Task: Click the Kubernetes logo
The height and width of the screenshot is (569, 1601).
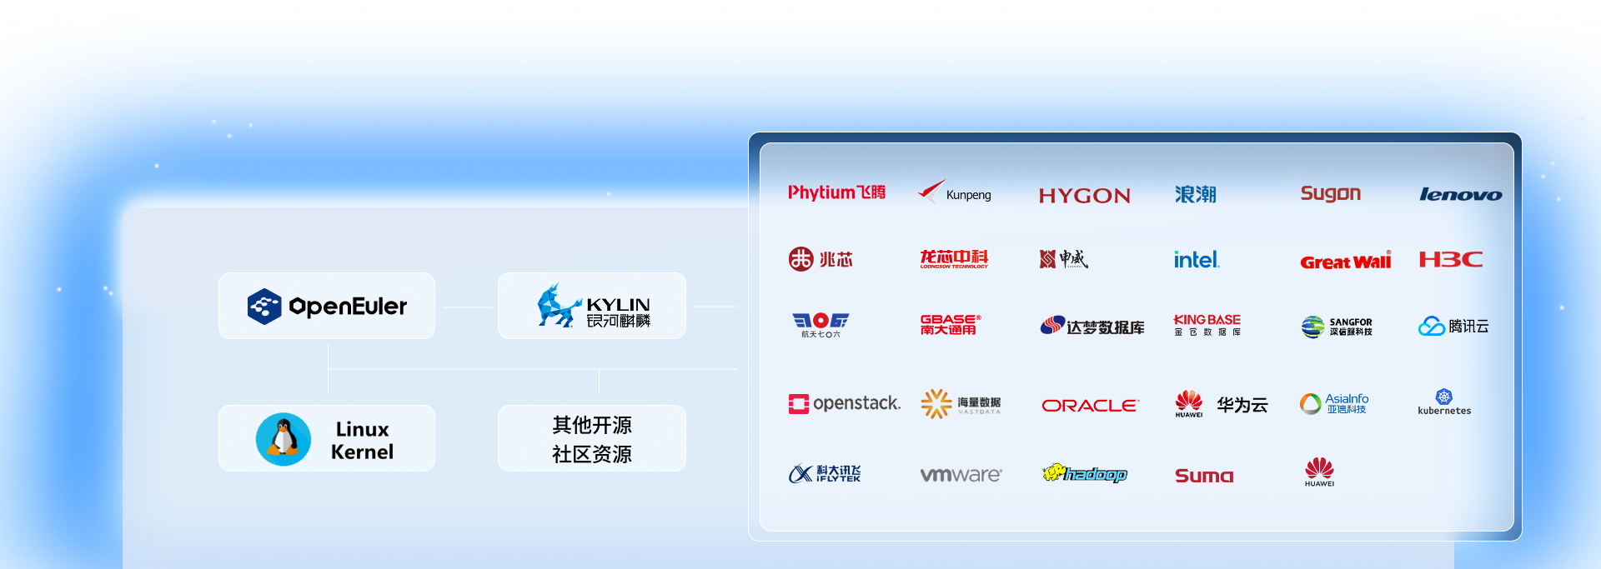Action: pos(1444,402)
